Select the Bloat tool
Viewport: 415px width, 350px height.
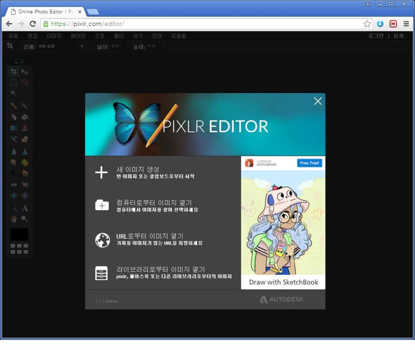coord(14,196)
